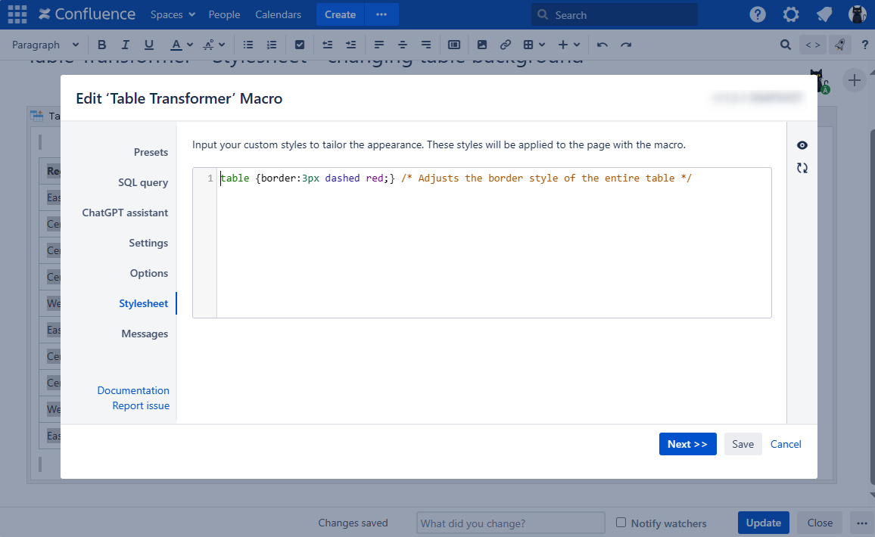Open the source editor angle brackets

click(812, 45)
